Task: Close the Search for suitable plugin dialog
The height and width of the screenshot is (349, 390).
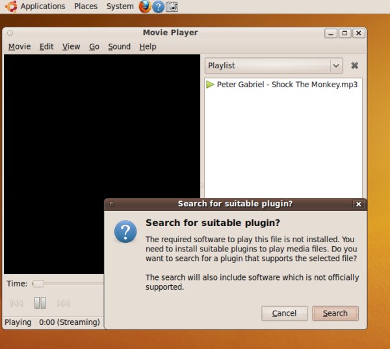Action: (x=358, y=204)
